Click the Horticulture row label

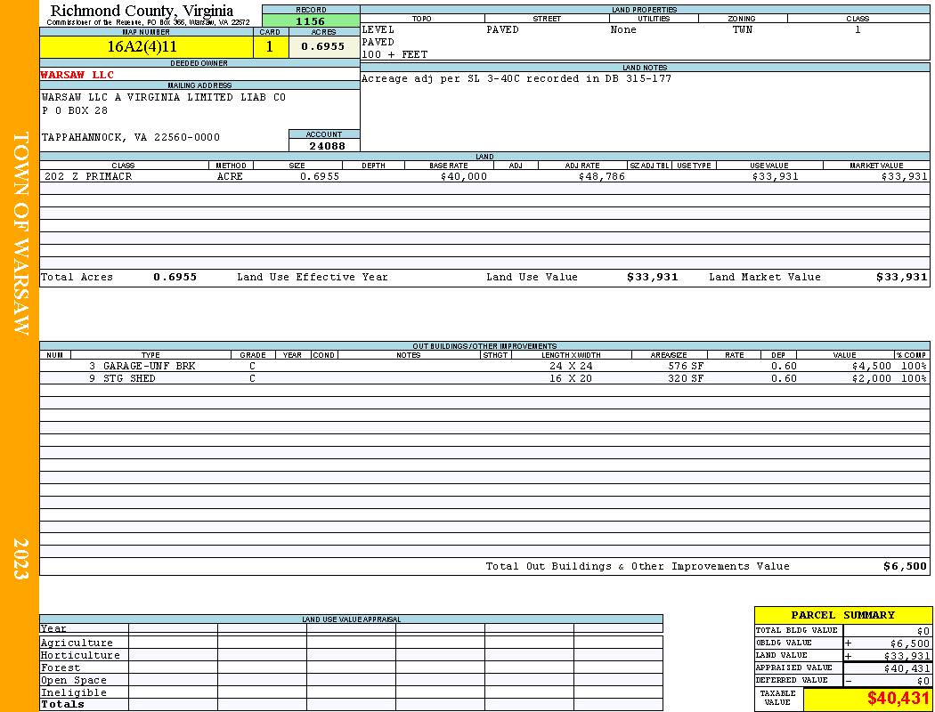[80, 655]
